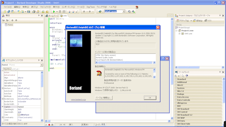Click the Step Over debug icon
This screenshot has height=127, width=226.
click(x=73, y=12)
